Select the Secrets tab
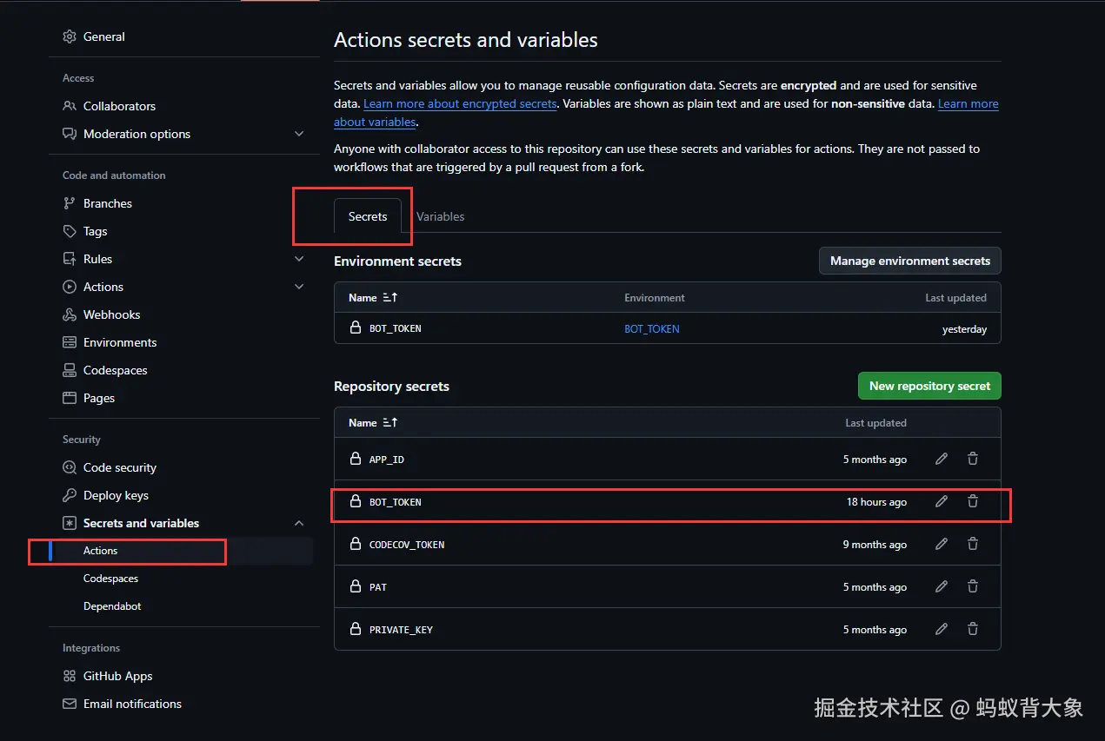Viewport: 1105px width, 741px height. (368, 216)
